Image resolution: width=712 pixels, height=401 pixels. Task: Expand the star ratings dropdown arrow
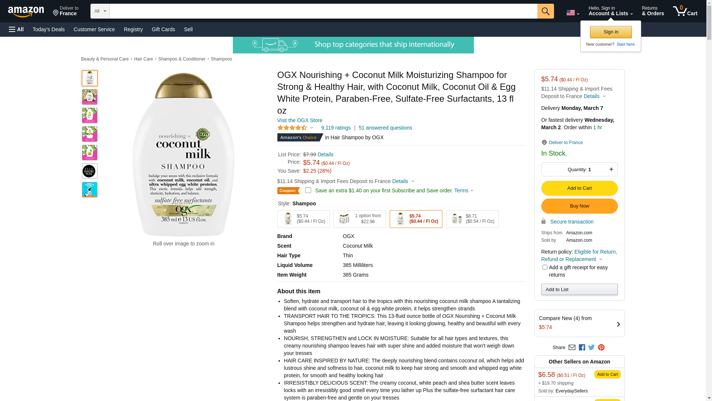coord(311,128)
